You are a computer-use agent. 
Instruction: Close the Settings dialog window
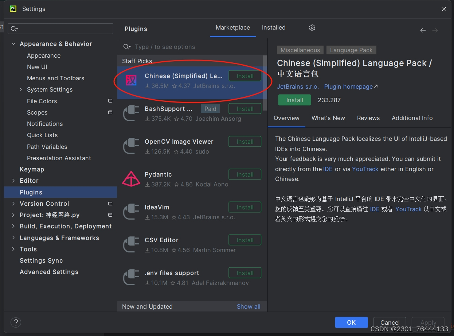point(443,9)
